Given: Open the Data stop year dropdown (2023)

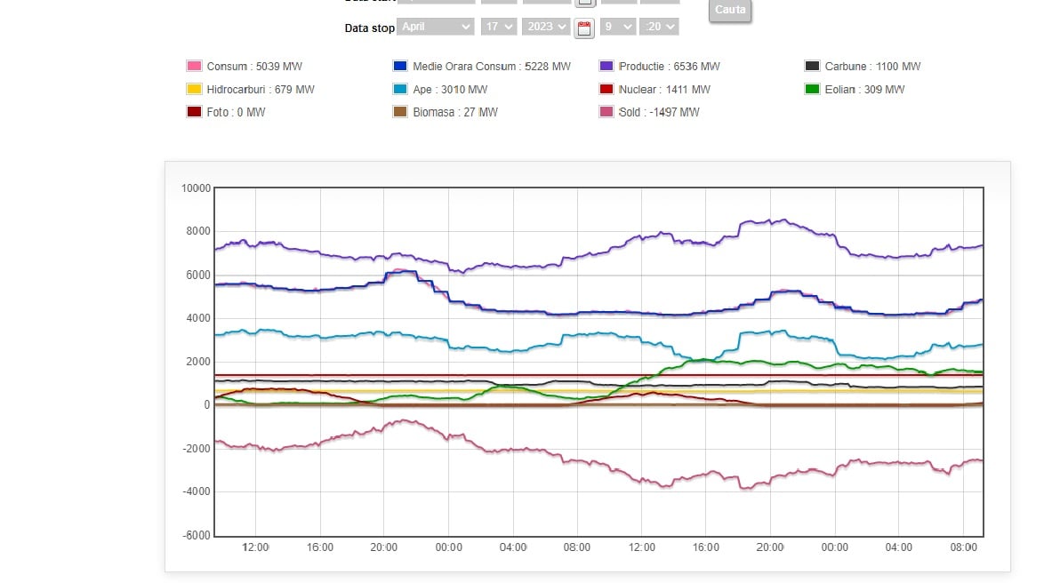Looking at the screenshot, I should [546, 27].
